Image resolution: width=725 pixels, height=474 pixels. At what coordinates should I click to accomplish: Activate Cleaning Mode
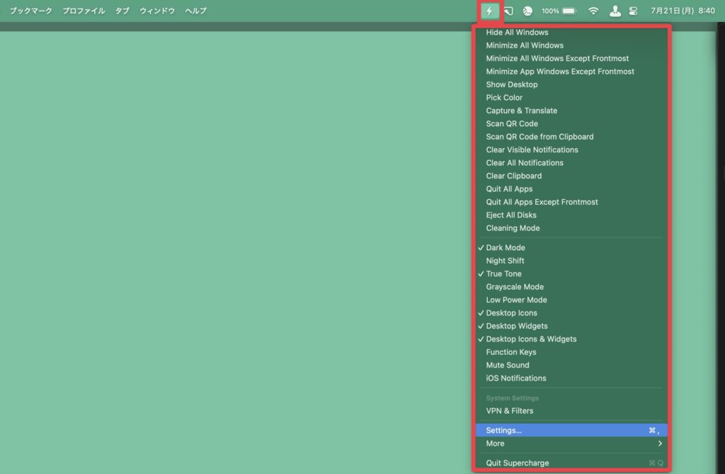click(x=571, y=228)
